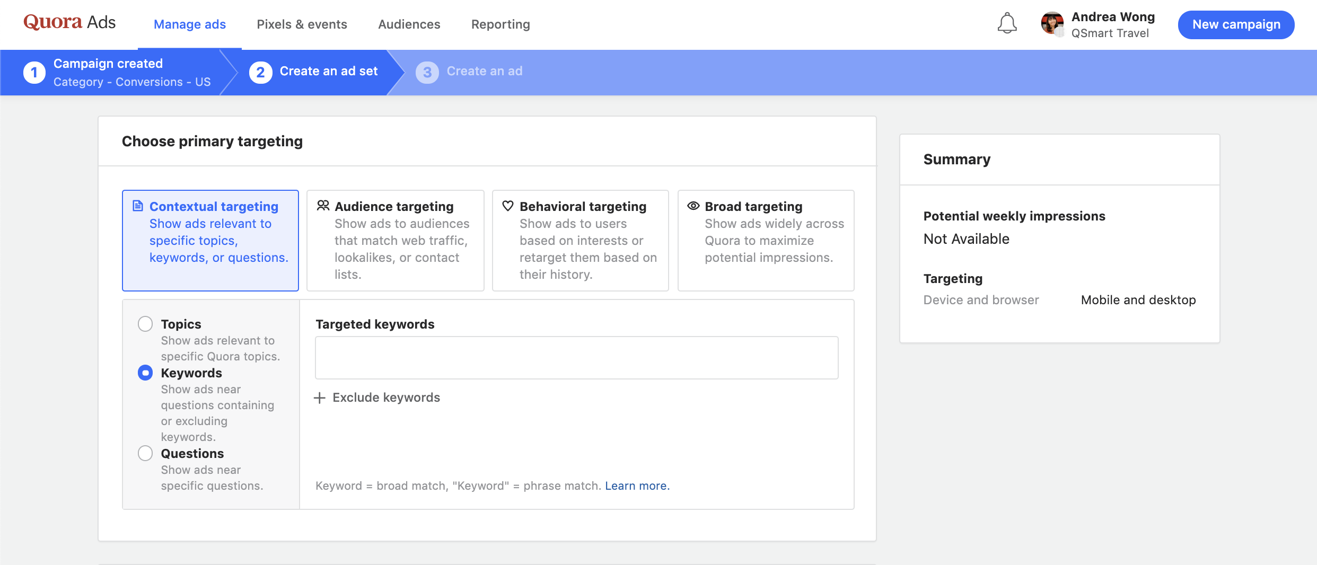
Task: Click the Quora Ads logo
Action: click(69, 22)
